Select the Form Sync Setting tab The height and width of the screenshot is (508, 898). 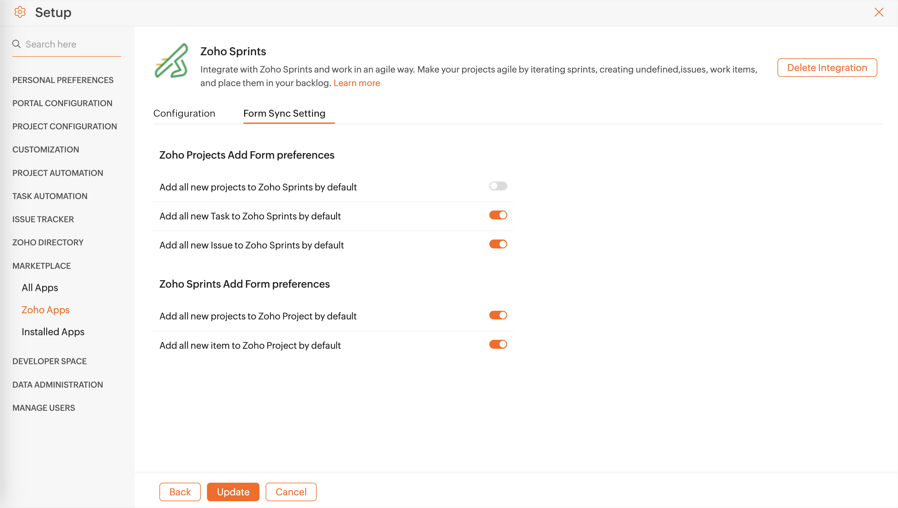(x=284, y=113)
